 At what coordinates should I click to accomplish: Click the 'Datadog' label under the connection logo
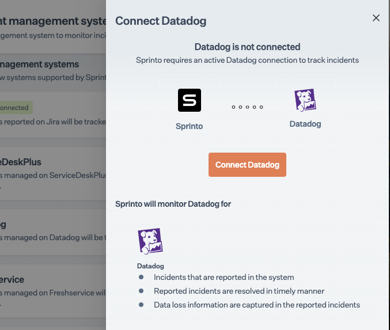click(305, 124)
